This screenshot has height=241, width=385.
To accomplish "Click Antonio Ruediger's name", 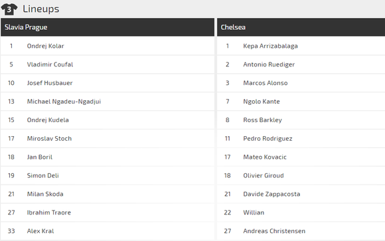I will point(269,64).
